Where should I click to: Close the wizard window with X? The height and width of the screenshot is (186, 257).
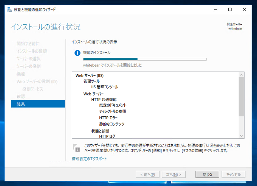point(244,9)
